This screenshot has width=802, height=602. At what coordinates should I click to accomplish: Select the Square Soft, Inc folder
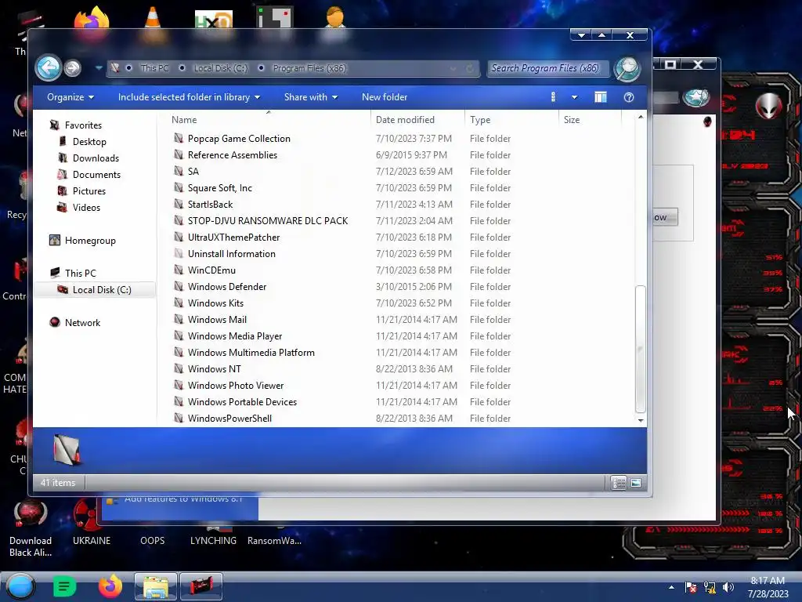220,188
